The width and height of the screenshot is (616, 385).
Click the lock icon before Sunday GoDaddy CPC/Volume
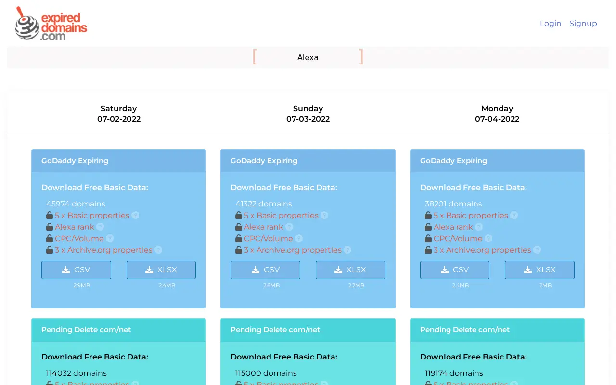(x=239, y=238)
